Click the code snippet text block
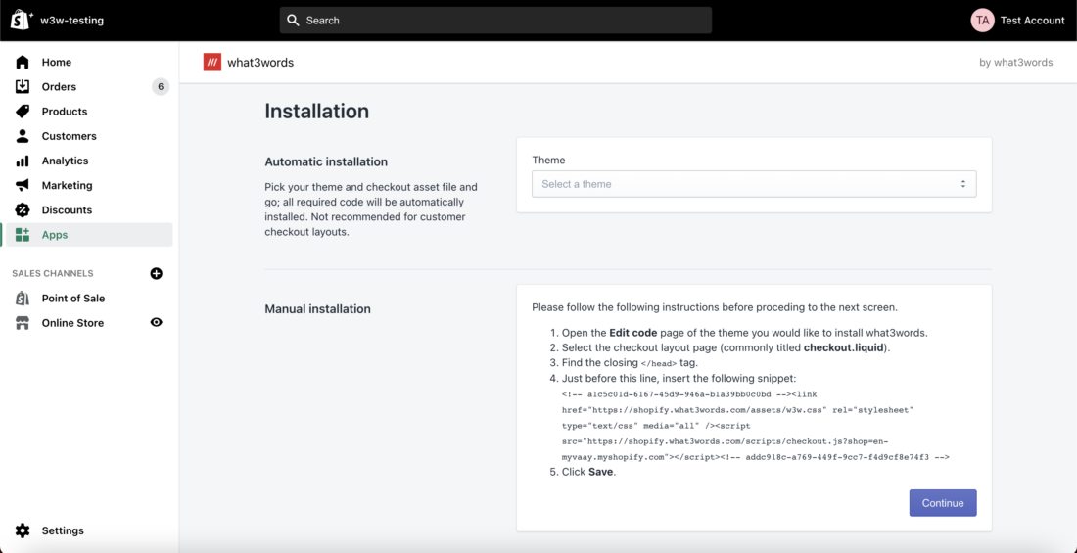1077x553 pixels. tap(756, 425)
